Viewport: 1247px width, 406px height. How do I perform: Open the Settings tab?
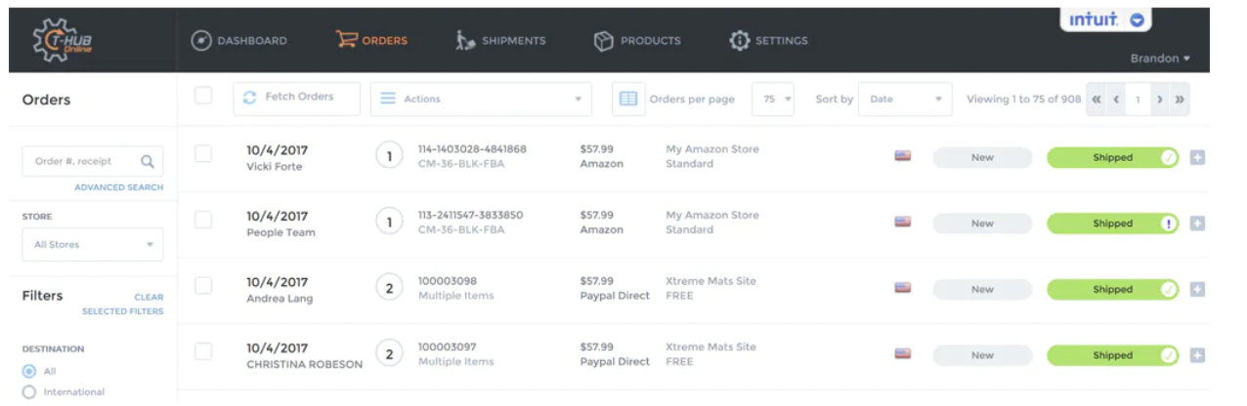pos(768,41)
